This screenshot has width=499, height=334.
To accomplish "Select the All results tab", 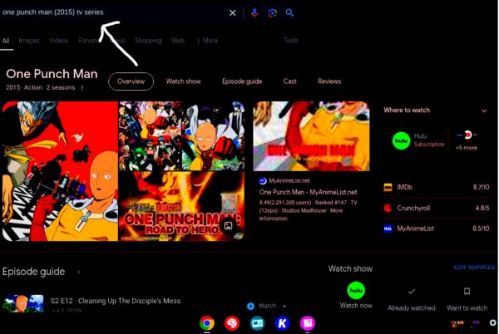I will pos(6,41).
